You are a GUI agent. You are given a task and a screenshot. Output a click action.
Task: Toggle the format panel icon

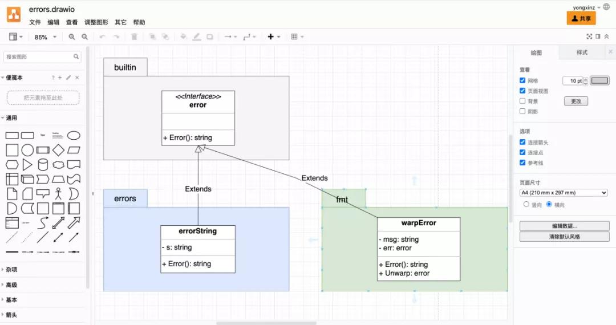598,36
